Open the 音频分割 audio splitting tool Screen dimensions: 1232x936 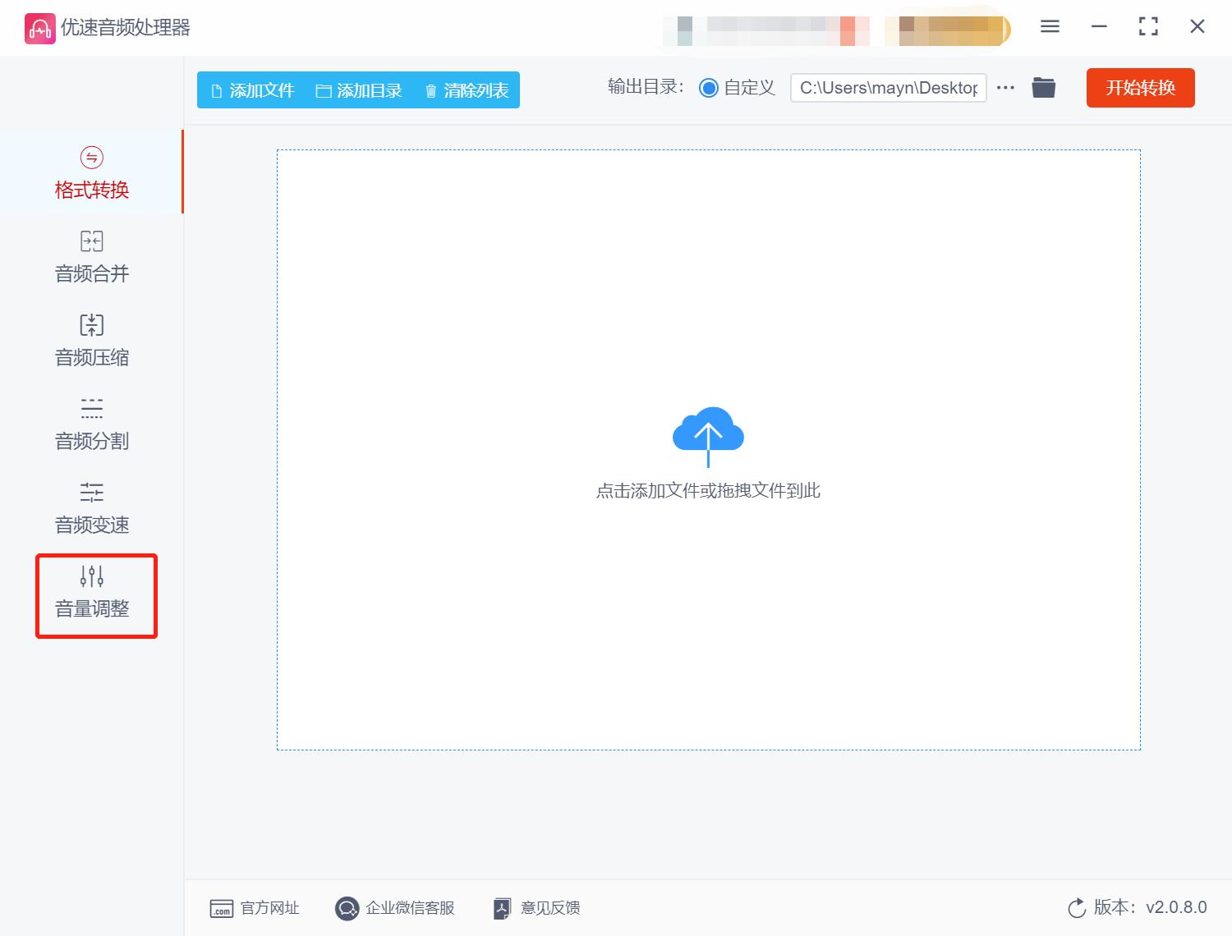pyautogui.click(x=90, y=424)
